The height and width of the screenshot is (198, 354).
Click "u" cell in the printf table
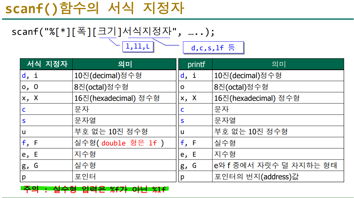pyautogui.click(x=195, y=132)
